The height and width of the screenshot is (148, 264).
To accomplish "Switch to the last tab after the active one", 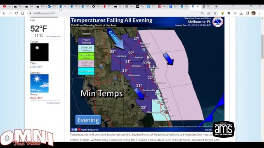I will tap(207, 7).
